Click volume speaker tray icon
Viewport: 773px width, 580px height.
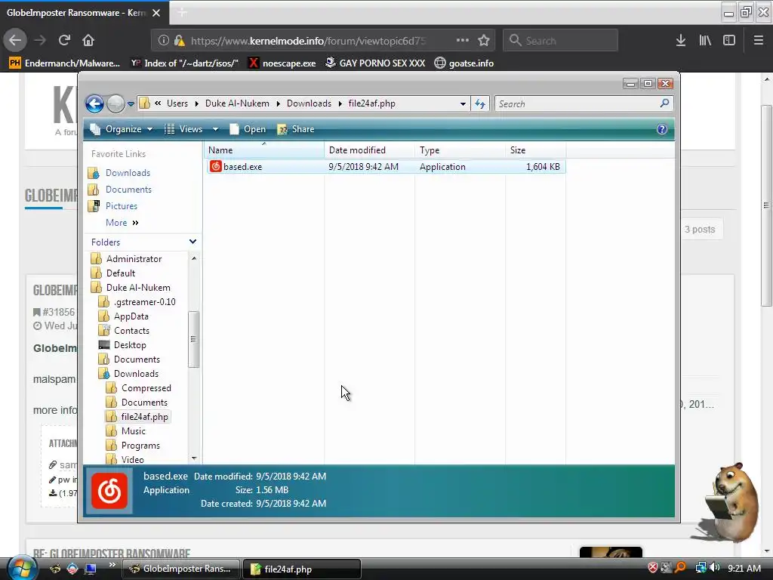click(714, 568)
